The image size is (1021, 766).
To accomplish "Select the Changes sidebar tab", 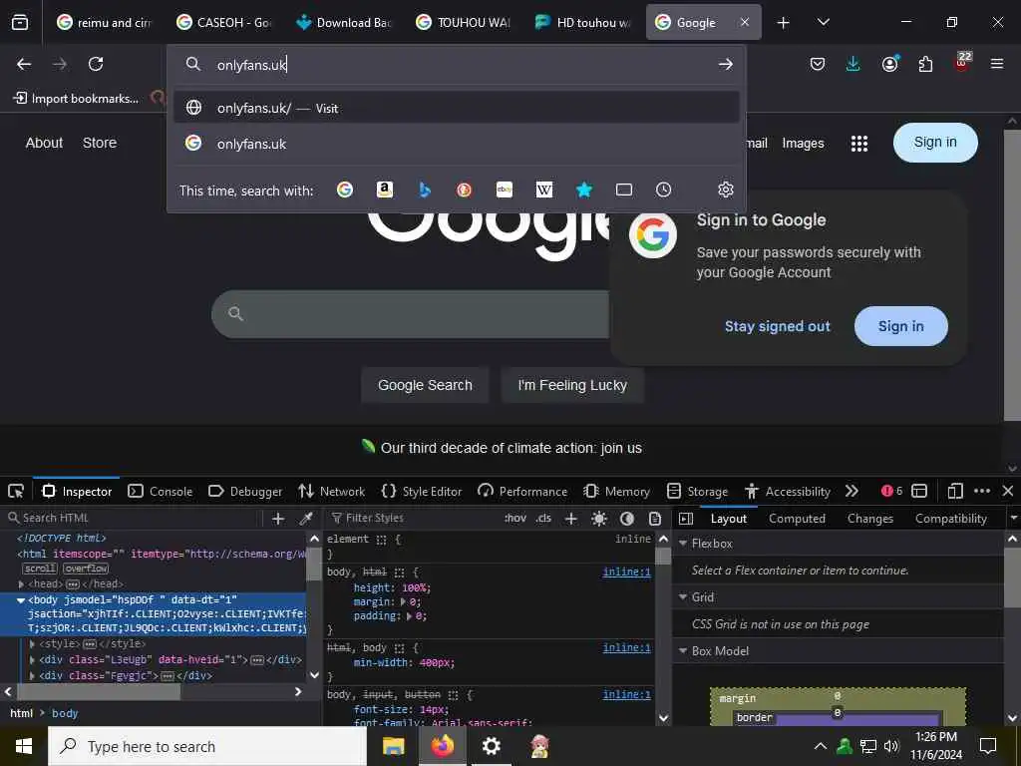I will (x=869, y=519).
